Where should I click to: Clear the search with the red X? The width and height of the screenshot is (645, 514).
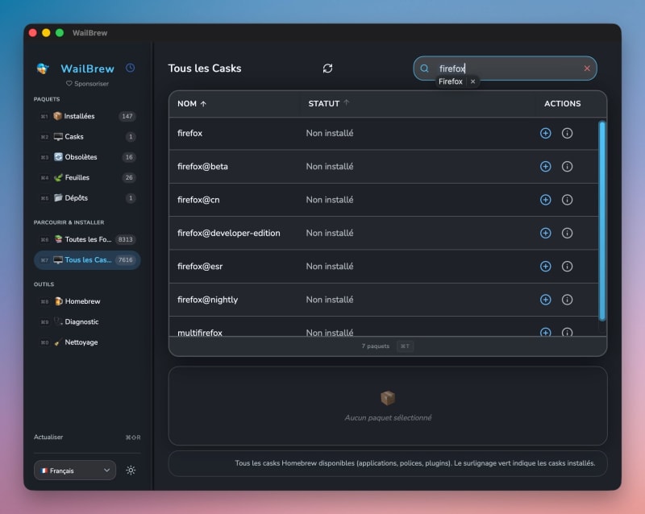pos(587,68)
